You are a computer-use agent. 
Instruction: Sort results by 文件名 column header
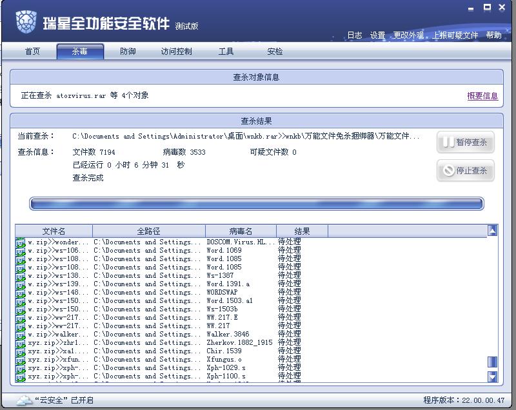tap(54, 231)
